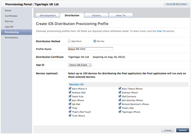This screenshot has width=191, height=134.
Task: Toggle the Andreas iPad checkbox
Action: click(x=70, y=93)
